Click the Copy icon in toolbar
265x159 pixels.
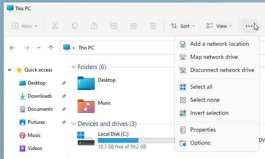point(75,26)
